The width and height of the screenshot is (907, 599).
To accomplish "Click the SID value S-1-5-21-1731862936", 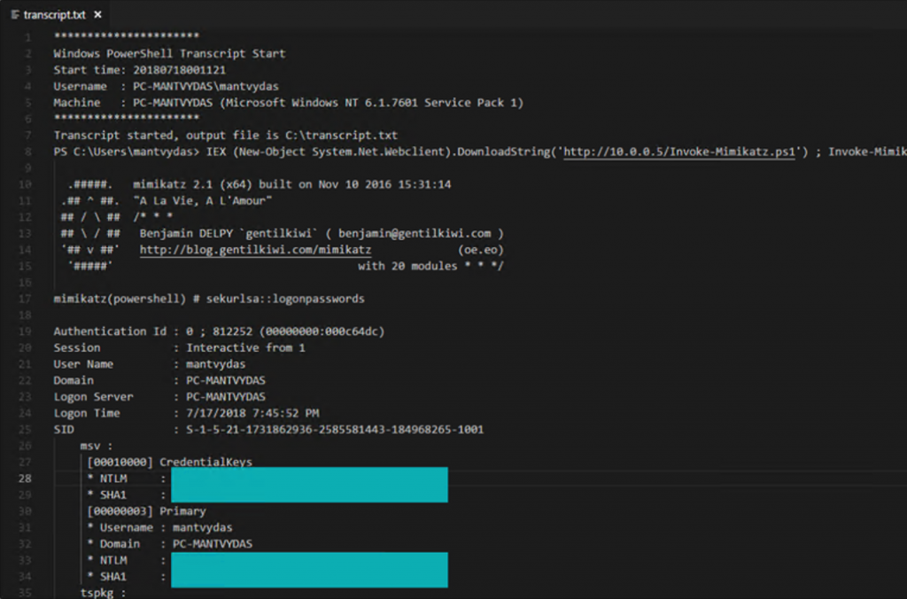I will pyautogui.click(x=334, y=430).
